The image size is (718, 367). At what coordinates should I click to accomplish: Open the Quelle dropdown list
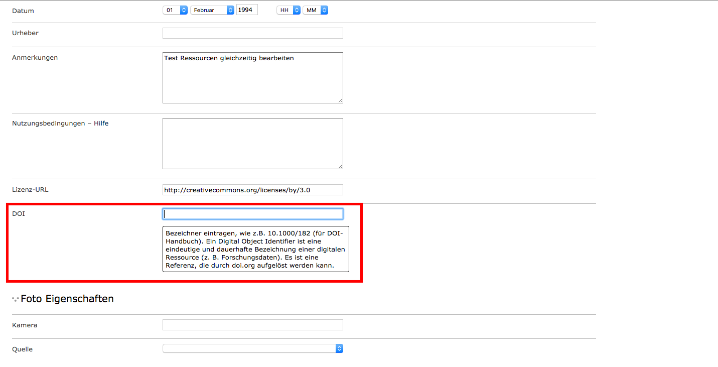(x=252, y=348)
